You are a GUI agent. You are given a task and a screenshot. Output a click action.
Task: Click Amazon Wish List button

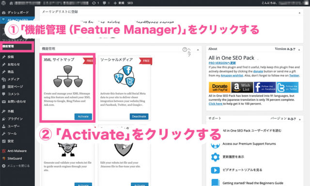242,87
